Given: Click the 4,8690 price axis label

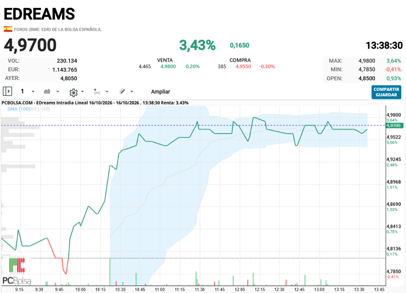Looking at the screenshot, I should [393, 204].
